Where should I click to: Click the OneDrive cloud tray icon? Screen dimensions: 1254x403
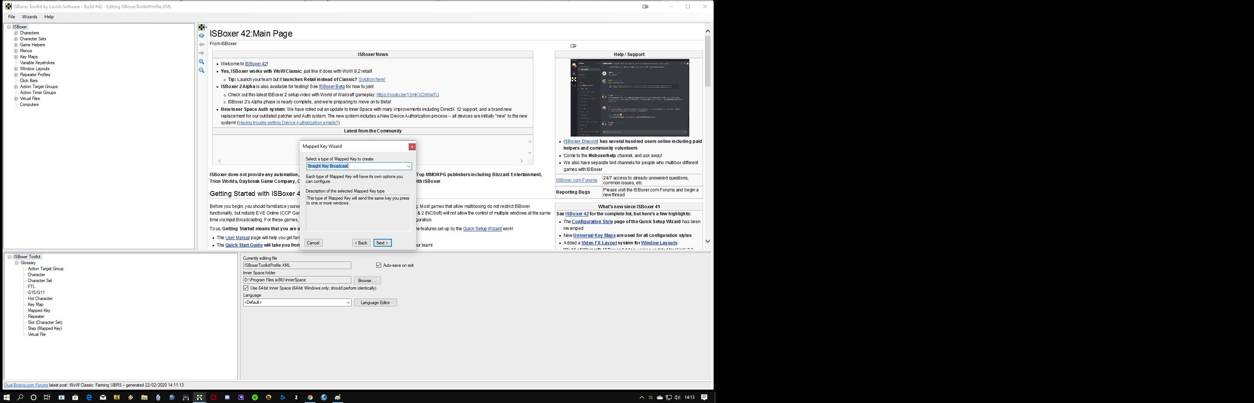[x=659, y=397]
